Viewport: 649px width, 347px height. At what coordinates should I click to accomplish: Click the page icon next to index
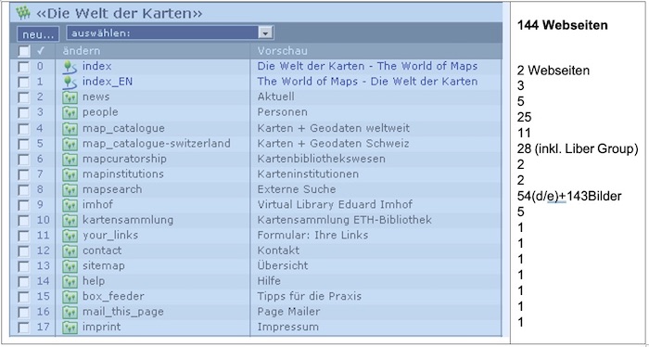click(x=70, y=67)
